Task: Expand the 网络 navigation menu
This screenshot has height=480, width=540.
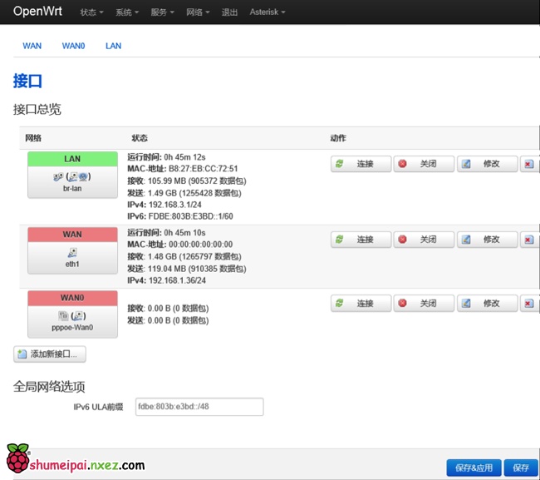Action: coord(198,12)
